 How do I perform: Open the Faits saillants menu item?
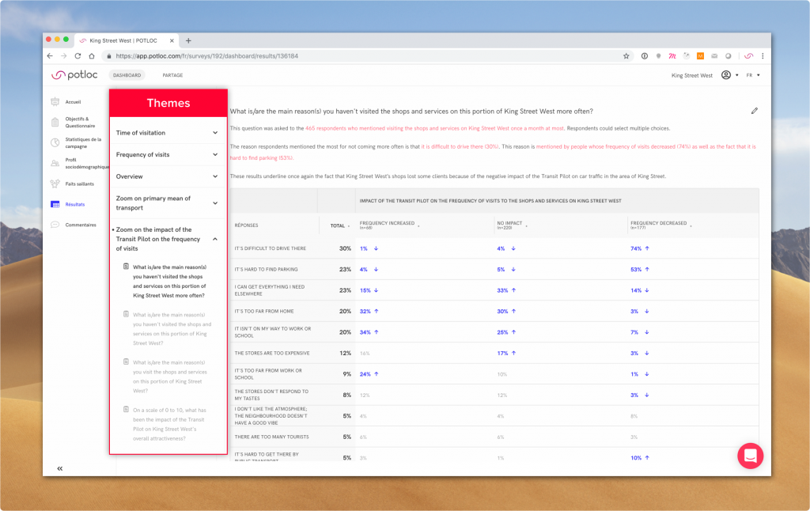[80, 184]
